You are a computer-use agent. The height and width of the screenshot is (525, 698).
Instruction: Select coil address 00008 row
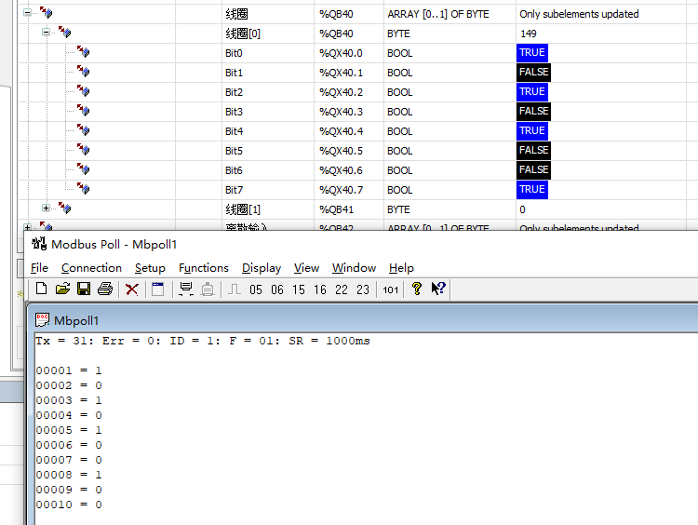coord(69,475)
